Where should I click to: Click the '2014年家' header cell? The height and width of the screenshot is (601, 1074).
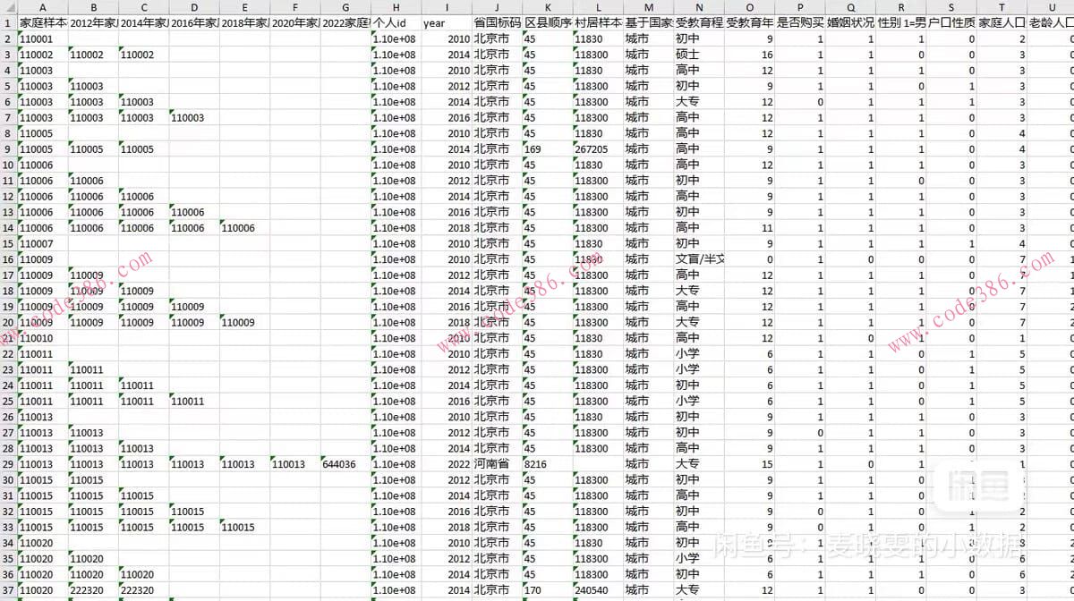coord(143,22)
